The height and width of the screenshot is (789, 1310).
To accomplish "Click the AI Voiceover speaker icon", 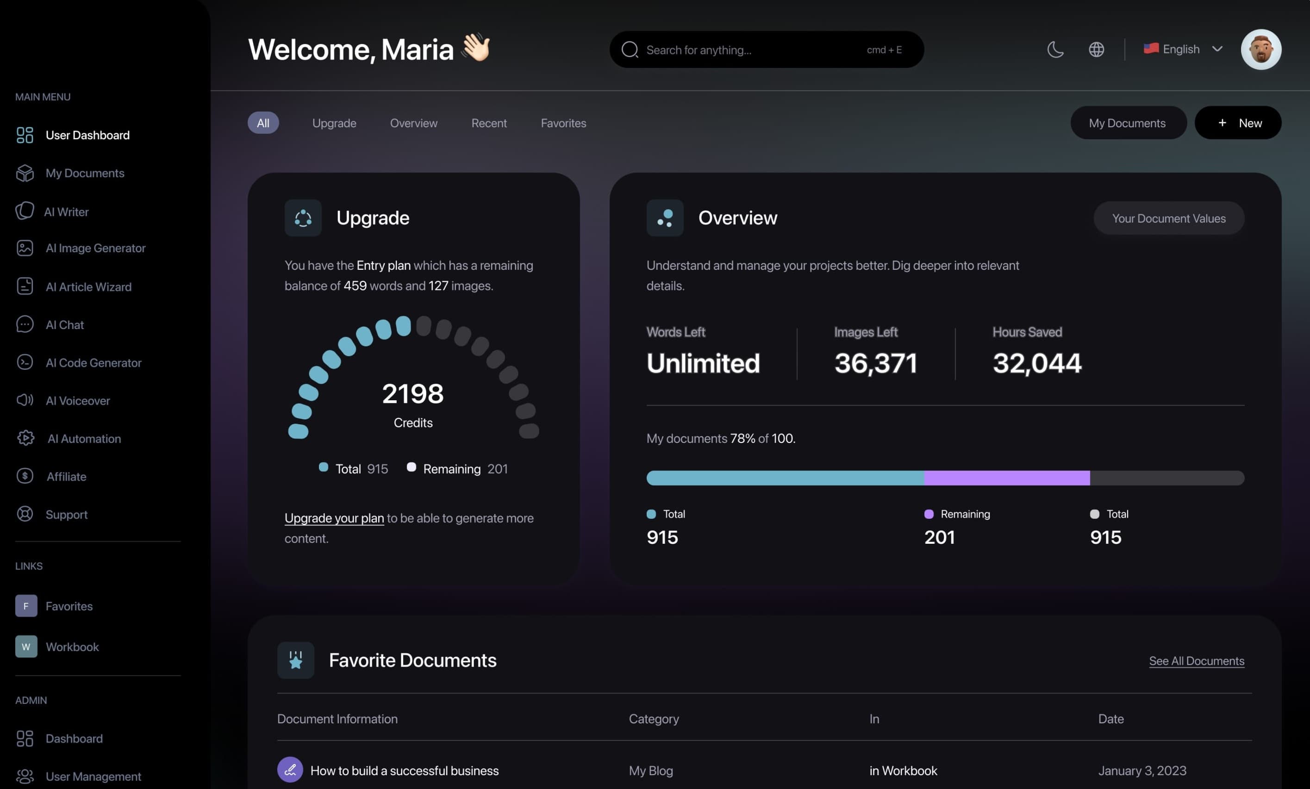I will click(x=25, y=400).
